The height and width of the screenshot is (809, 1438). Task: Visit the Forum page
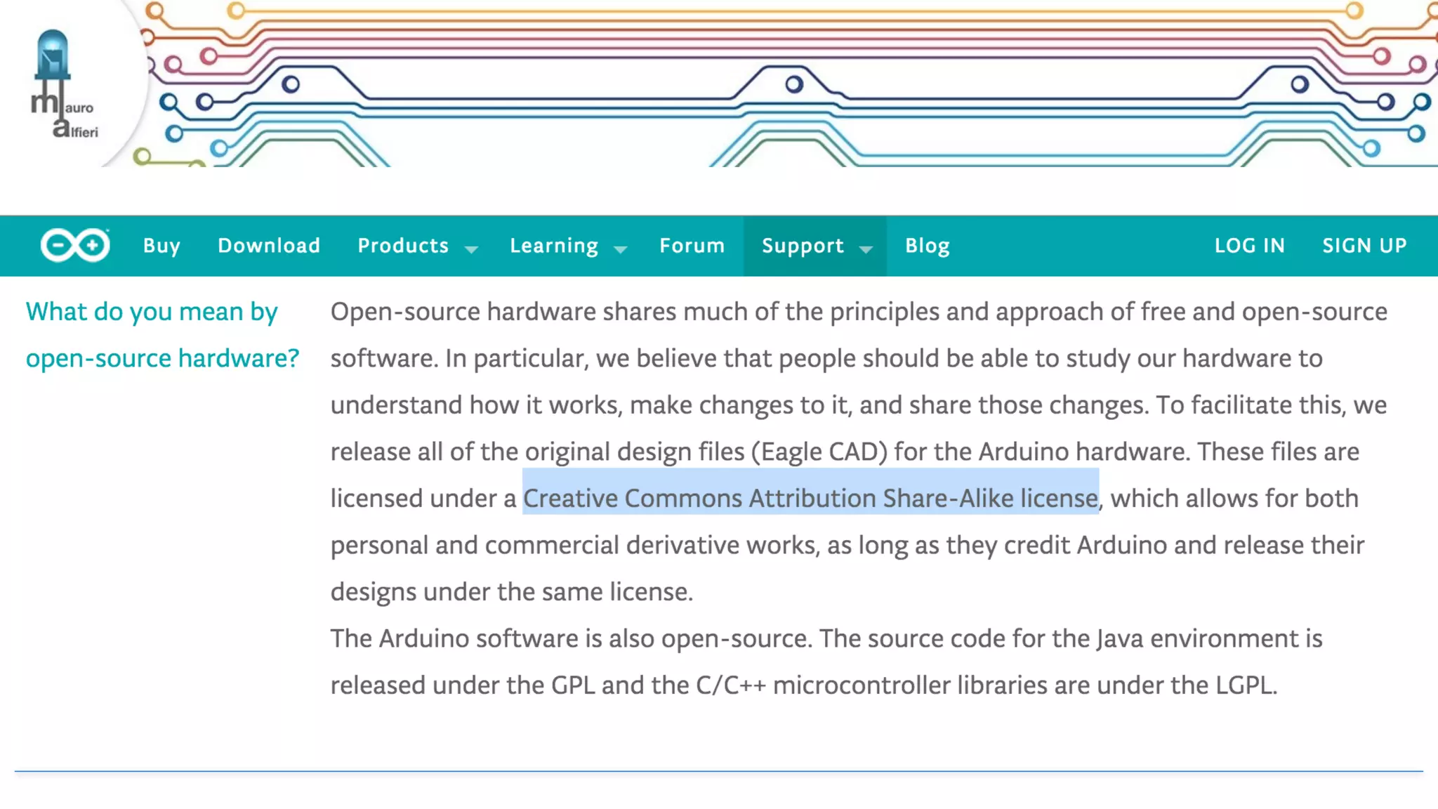click(x=692, y=245)
